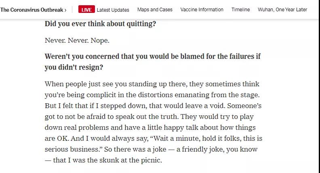
Task: Click the 'Never. Never. Nope.' answer
Action: click(77, 41)
